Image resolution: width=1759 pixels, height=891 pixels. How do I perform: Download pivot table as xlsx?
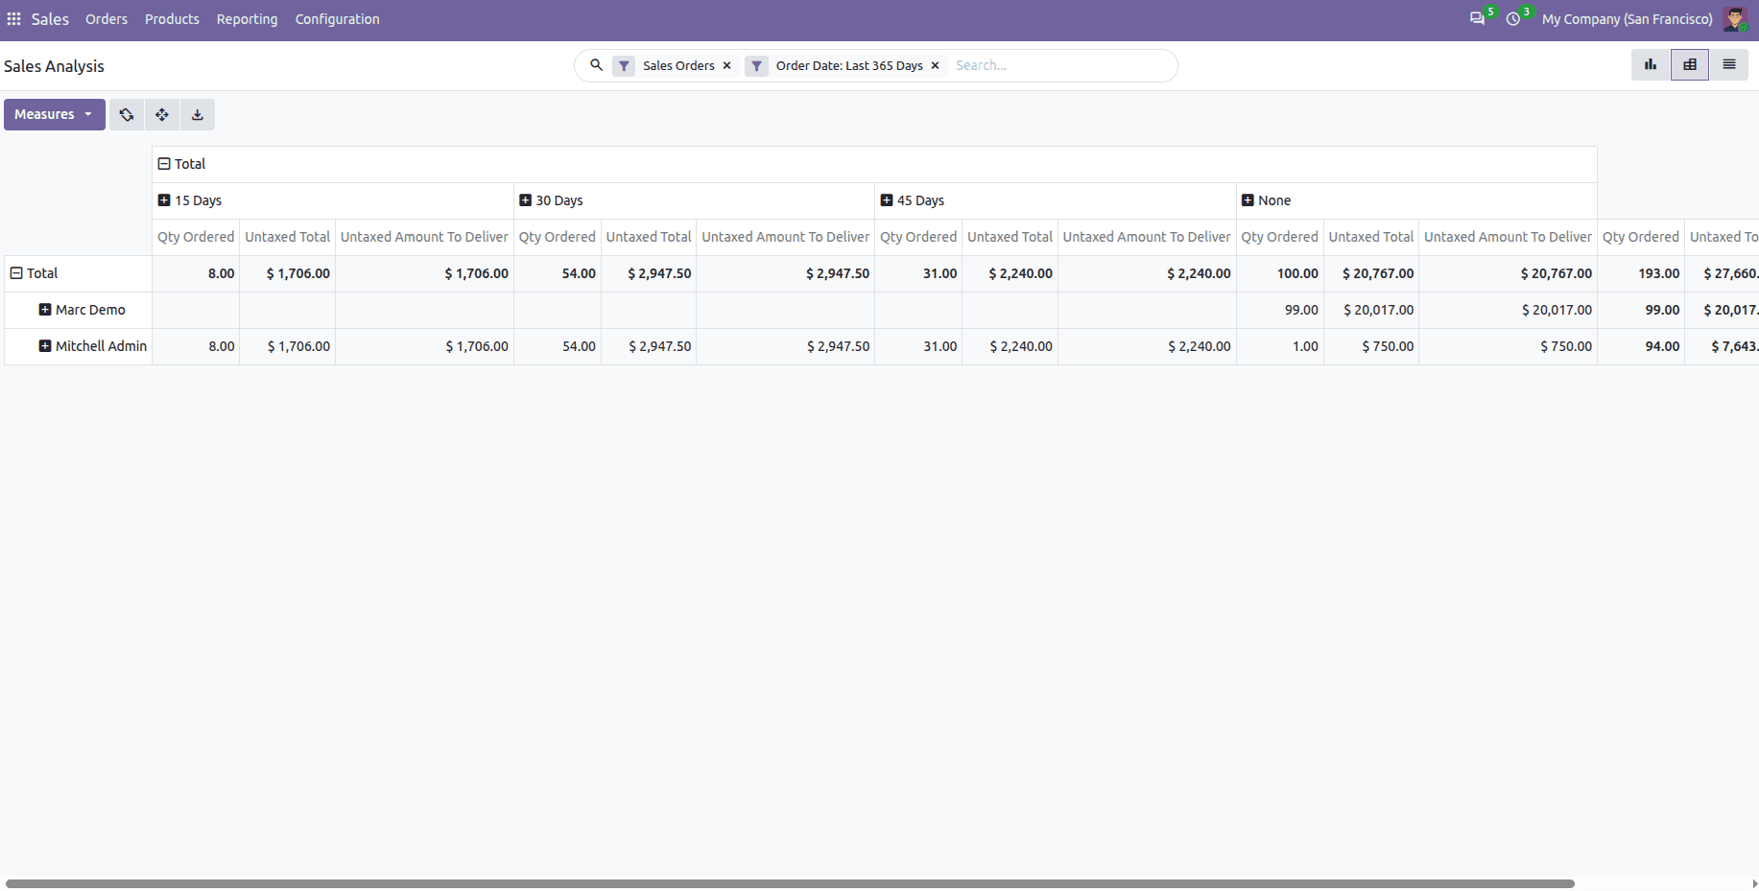tap(198, 115)
